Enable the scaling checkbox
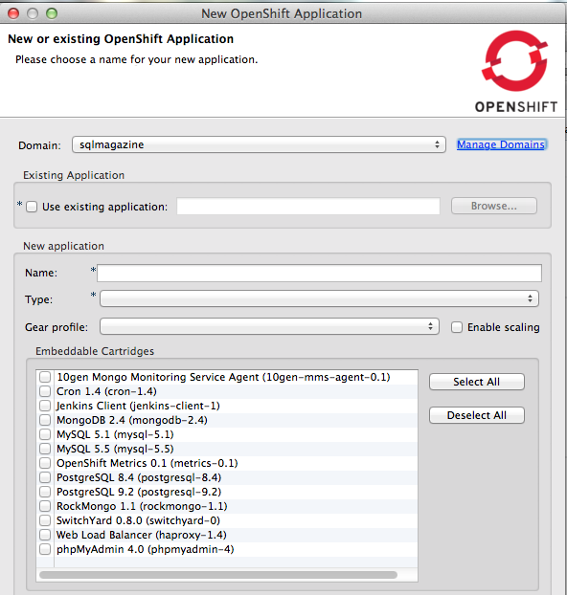Screen dimensions: 567x595 (x=457, y=327)
